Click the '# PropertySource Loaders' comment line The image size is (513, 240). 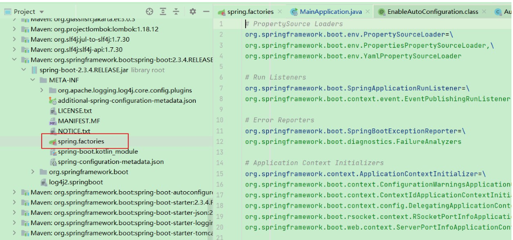294,24
